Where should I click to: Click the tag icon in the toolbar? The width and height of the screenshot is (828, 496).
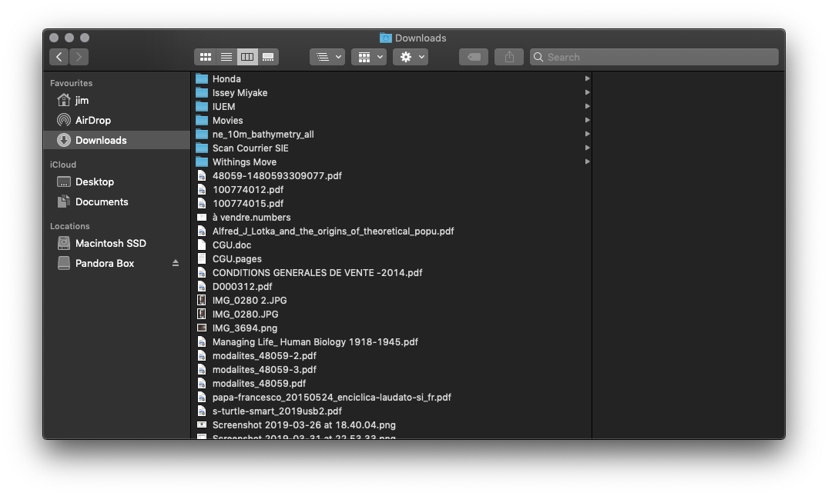coord(473,56)
